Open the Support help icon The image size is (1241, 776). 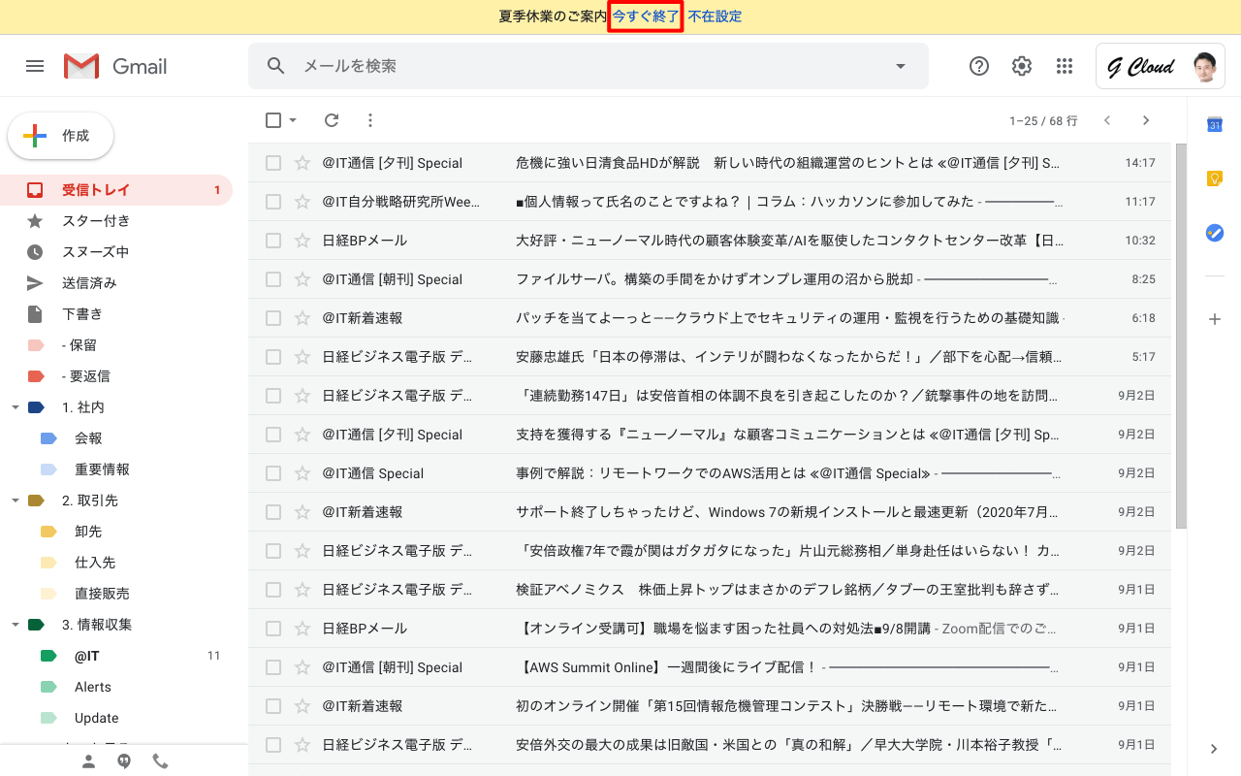click(979, 66)
